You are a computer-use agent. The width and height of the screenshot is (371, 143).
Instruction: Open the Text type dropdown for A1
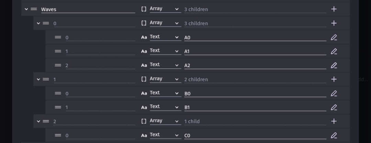click(165, 51)
